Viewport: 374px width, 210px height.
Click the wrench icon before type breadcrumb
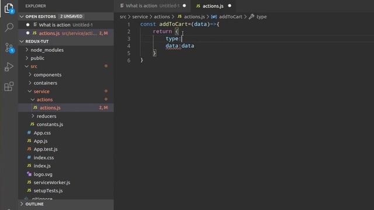pyautogui.click(x=251, y=17)
